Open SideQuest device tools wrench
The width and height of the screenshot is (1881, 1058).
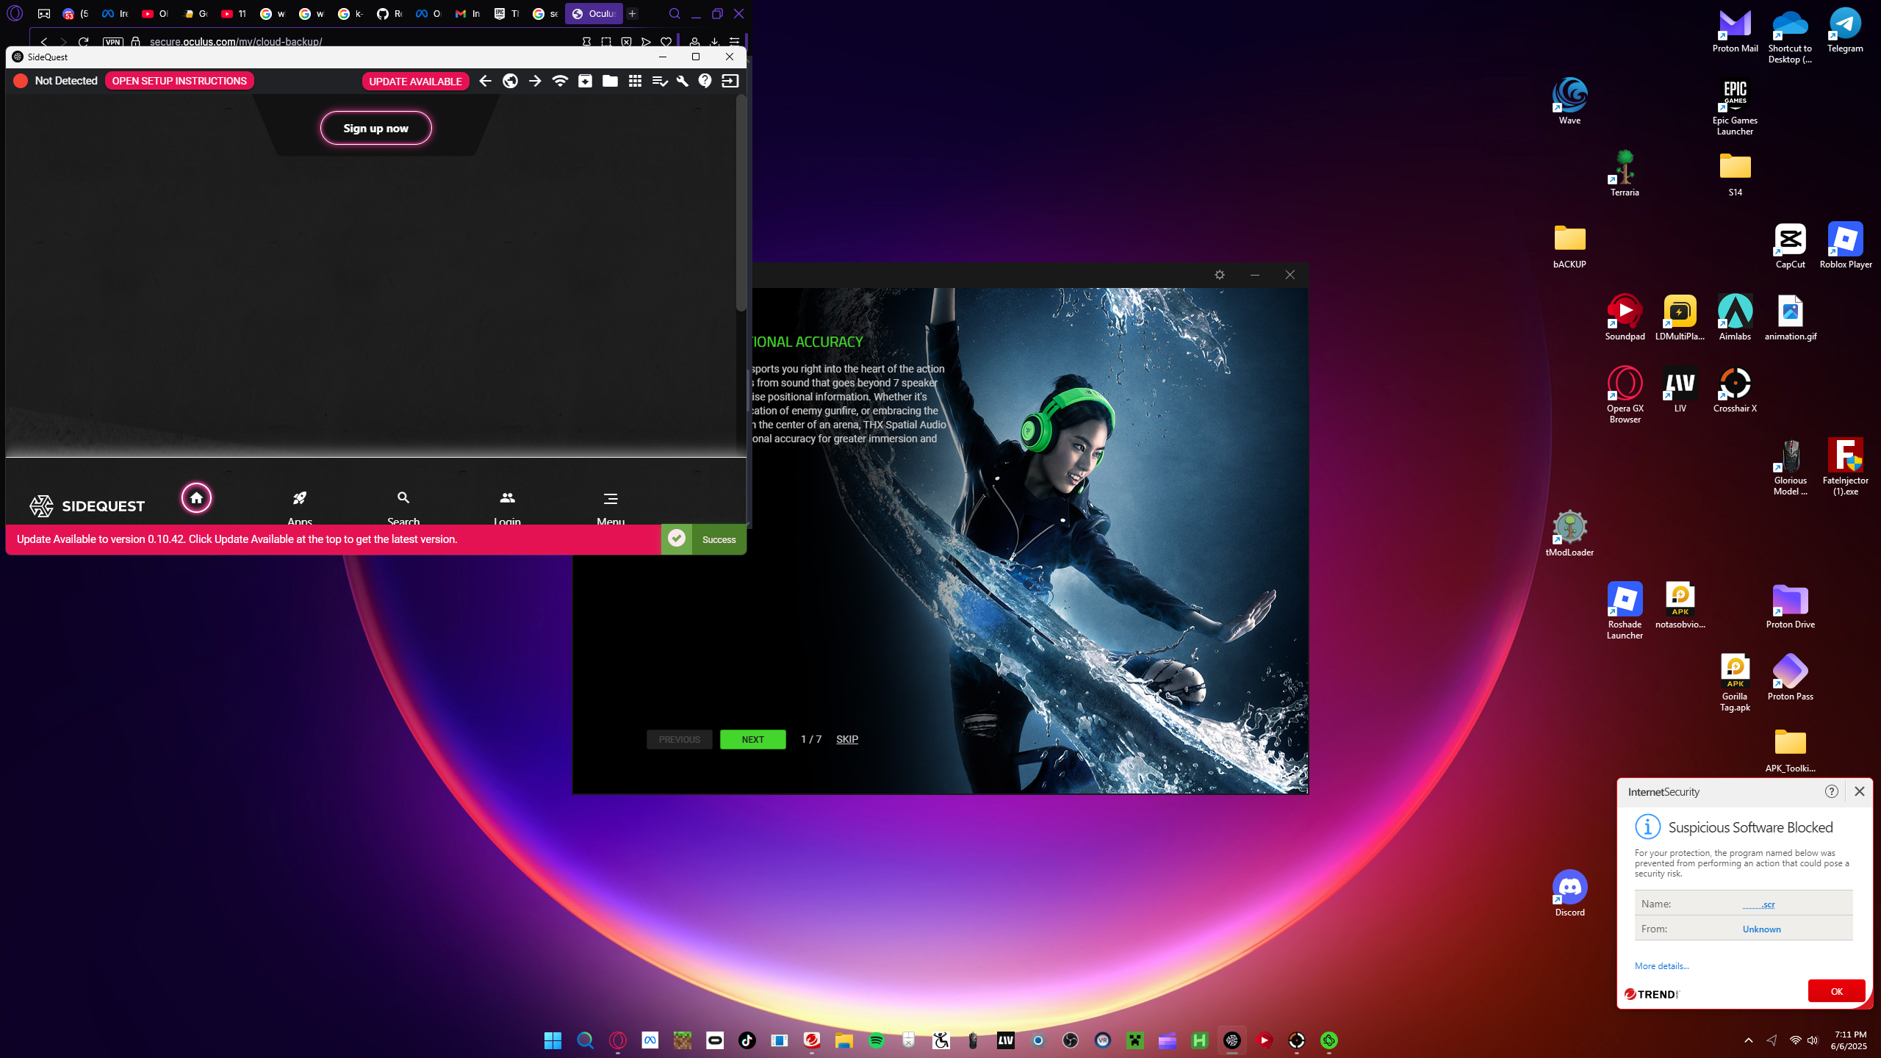click(683, 81)
